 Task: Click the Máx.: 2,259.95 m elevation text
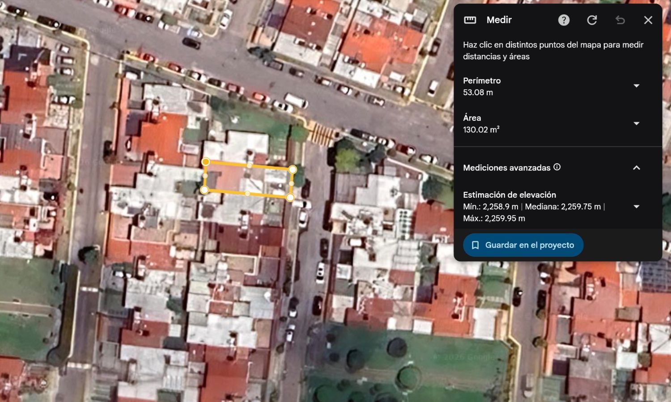pyautogui.click(x=494, y=219)
